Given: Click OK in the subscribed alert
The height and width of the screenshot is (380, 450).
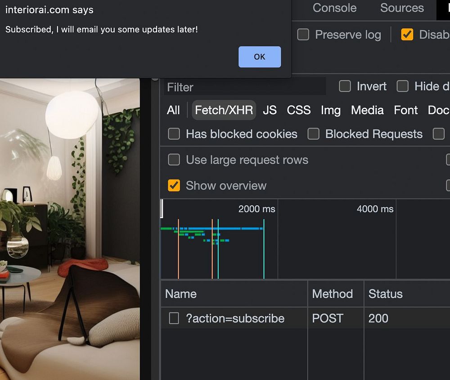Looking at the screenshot, I should click(x=260, y=57).
